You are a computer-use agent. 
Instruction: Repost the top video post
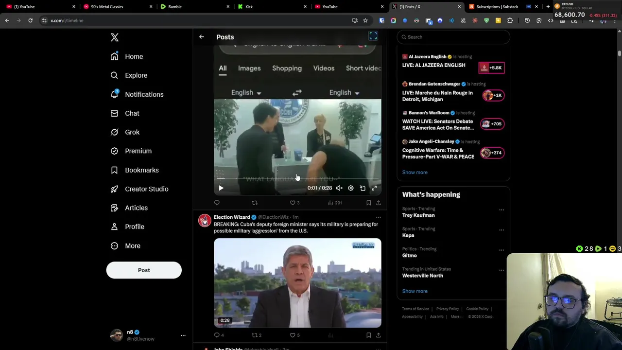click(x=255, y=203)
